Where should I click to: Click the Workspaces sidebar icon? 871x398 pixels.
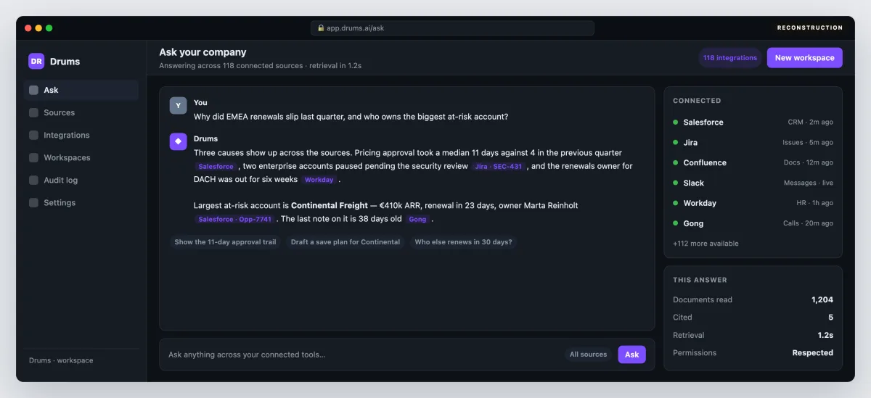point(33,157)
